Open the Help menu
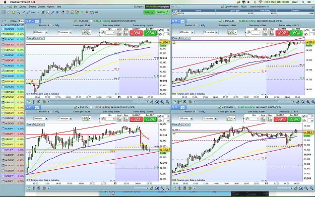This screenshot has height=197, width=315. 58,7
